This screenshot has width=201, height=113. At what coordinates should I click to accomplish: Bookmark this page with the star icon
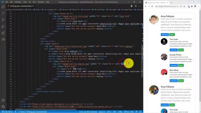(x=184, y=6)
